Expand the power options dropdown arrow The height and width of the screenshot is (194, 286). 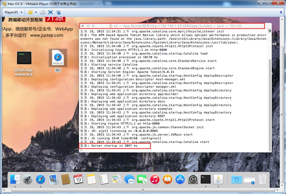36,12
